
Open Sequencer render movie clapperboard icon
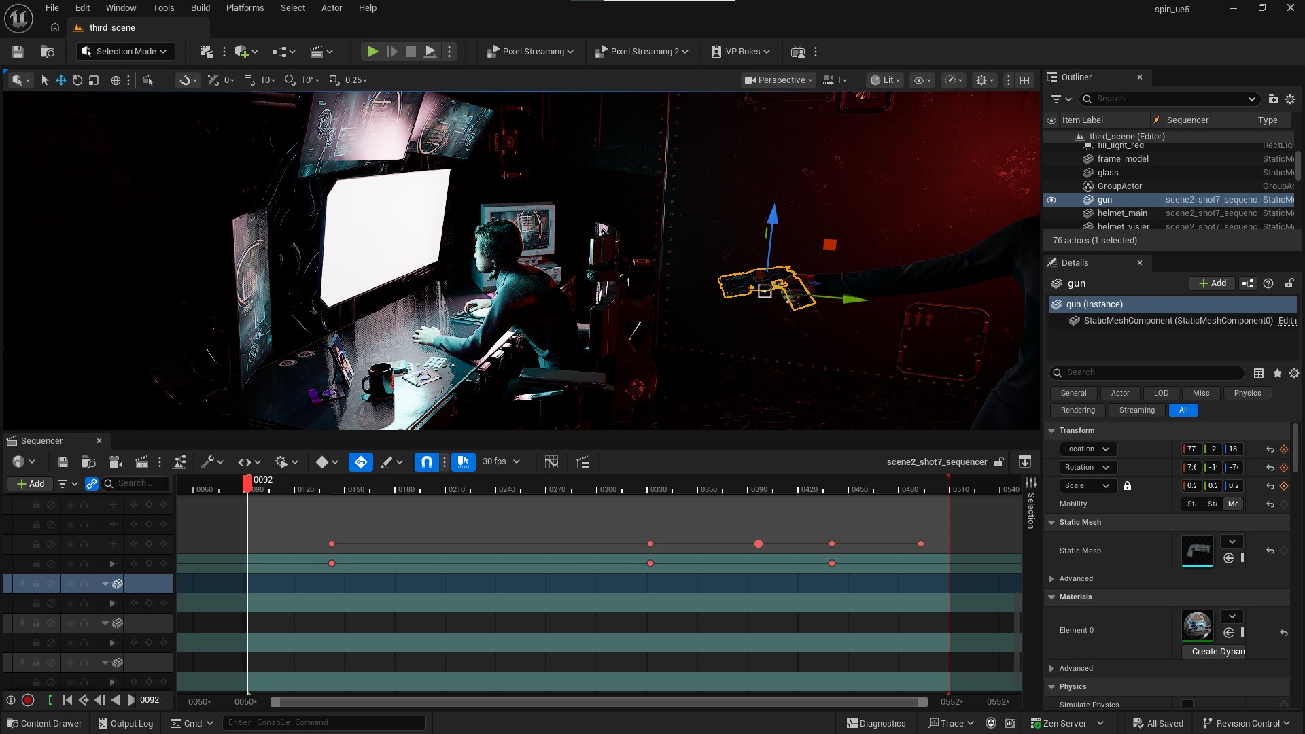(x=141, y=462)
